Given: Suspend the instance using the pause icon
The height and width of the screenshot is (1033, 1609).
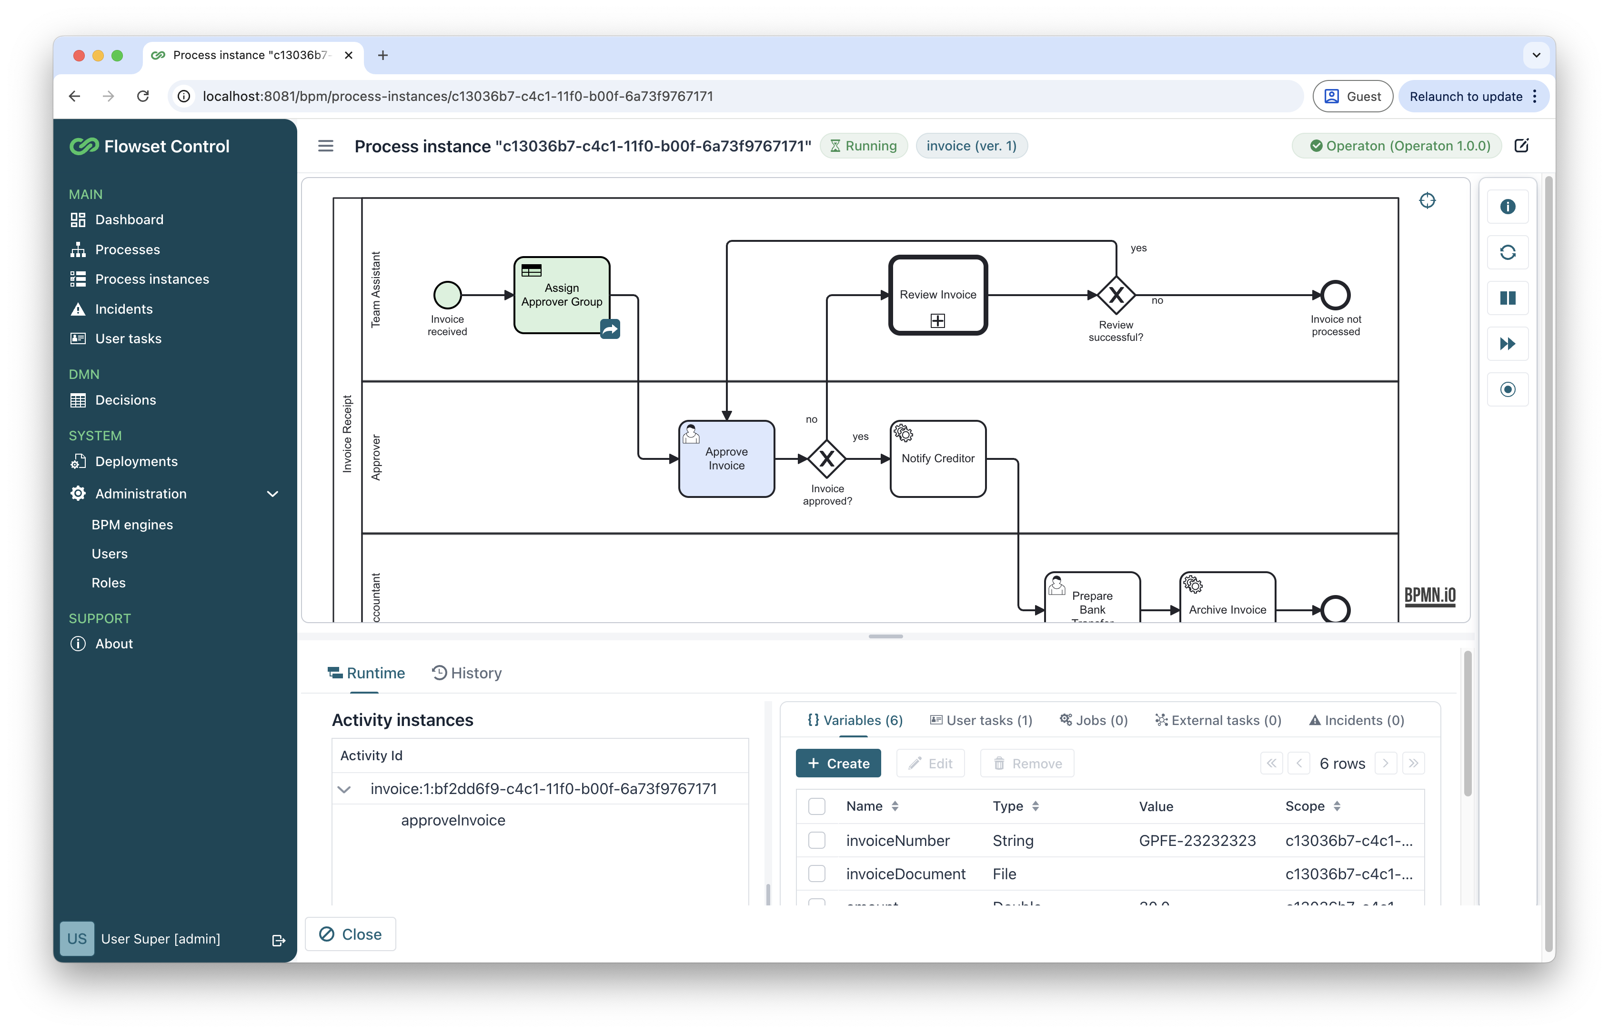Looking at the screenshot, I should point(1508,298).
